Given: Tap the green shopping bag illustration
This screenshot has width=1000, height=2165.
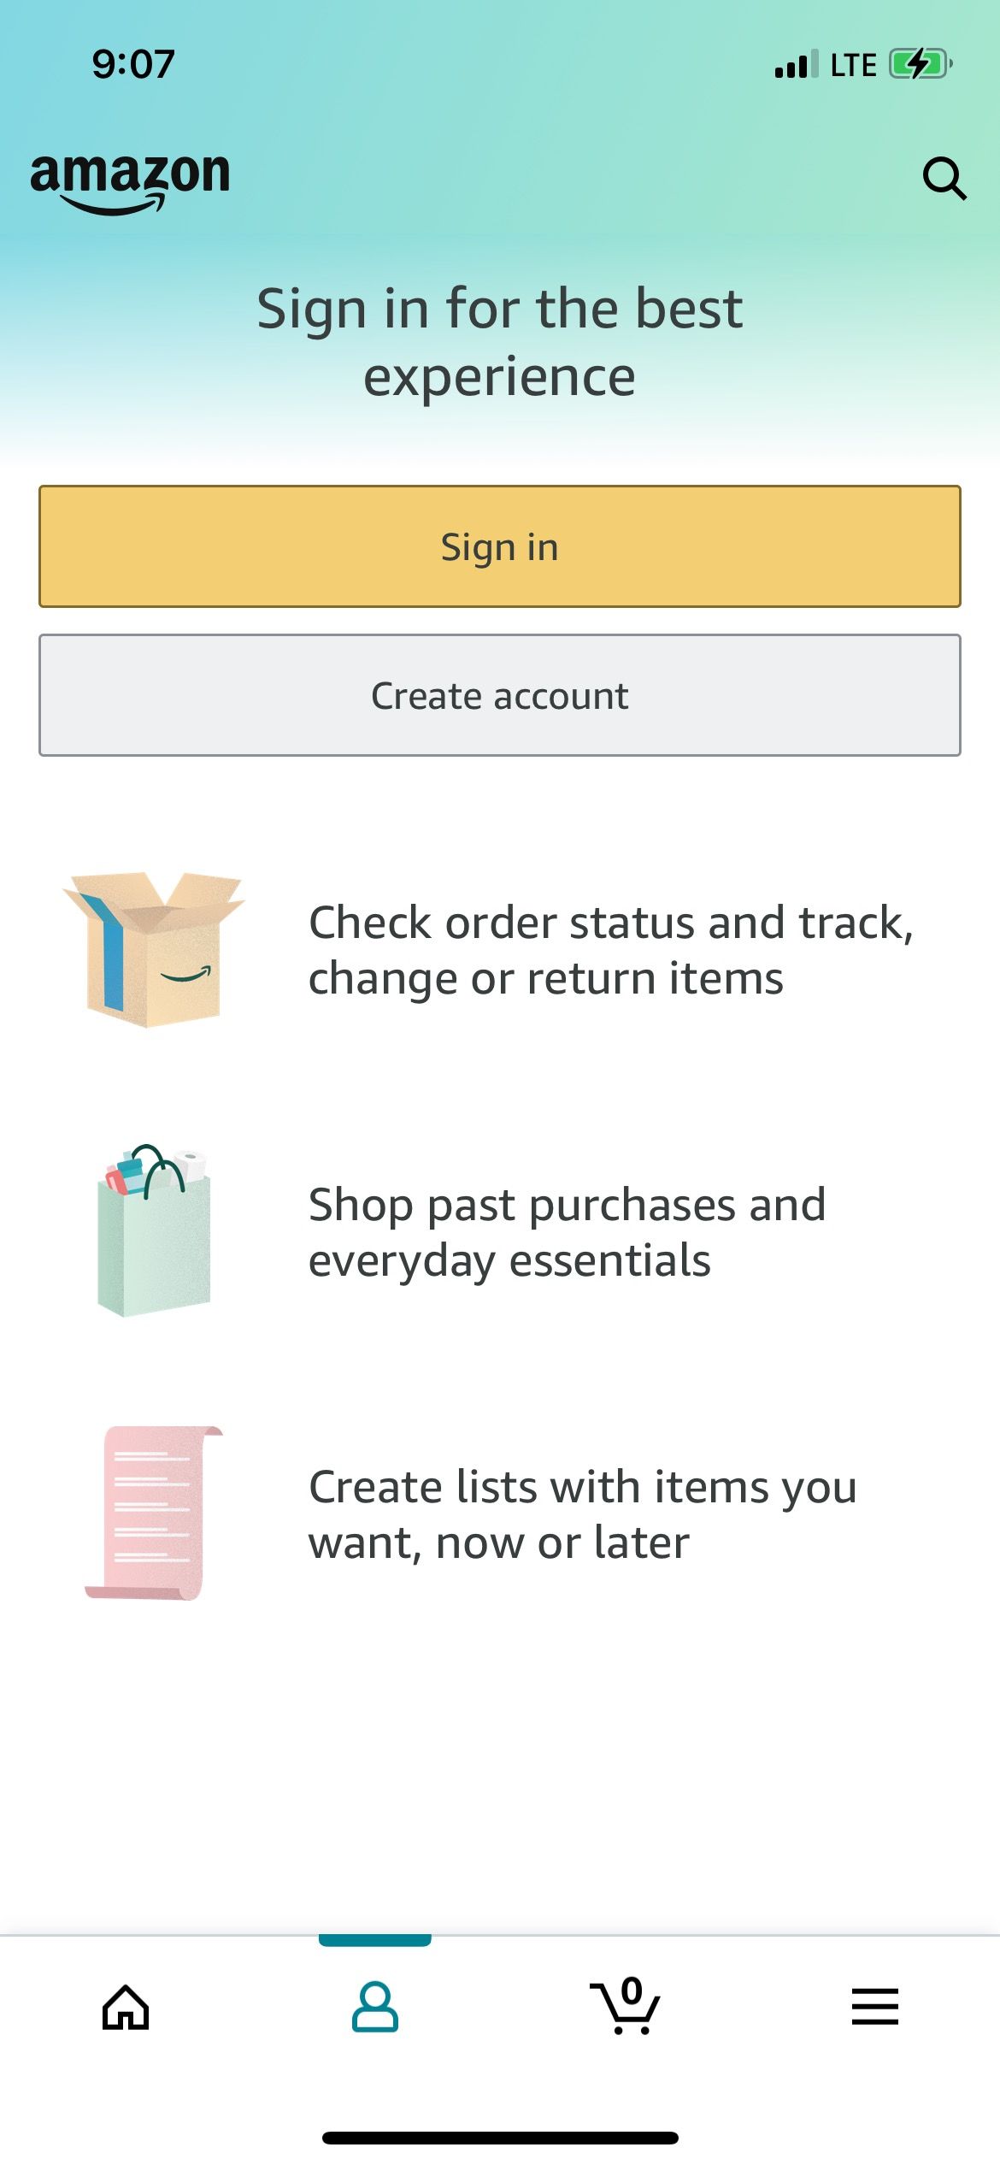Looking at the screenshot, I should tap(154, 1230).
